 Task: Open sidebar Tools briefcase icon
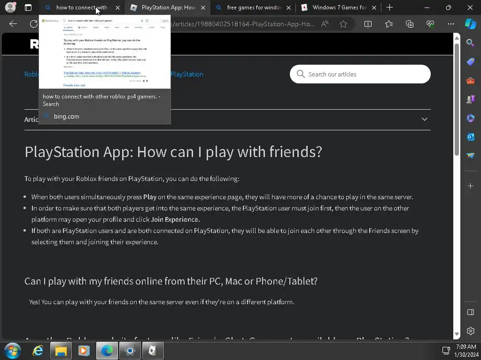470,81
